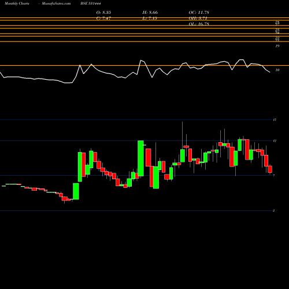Click the "Monthly Charts" title text

(x=17, y=3)
